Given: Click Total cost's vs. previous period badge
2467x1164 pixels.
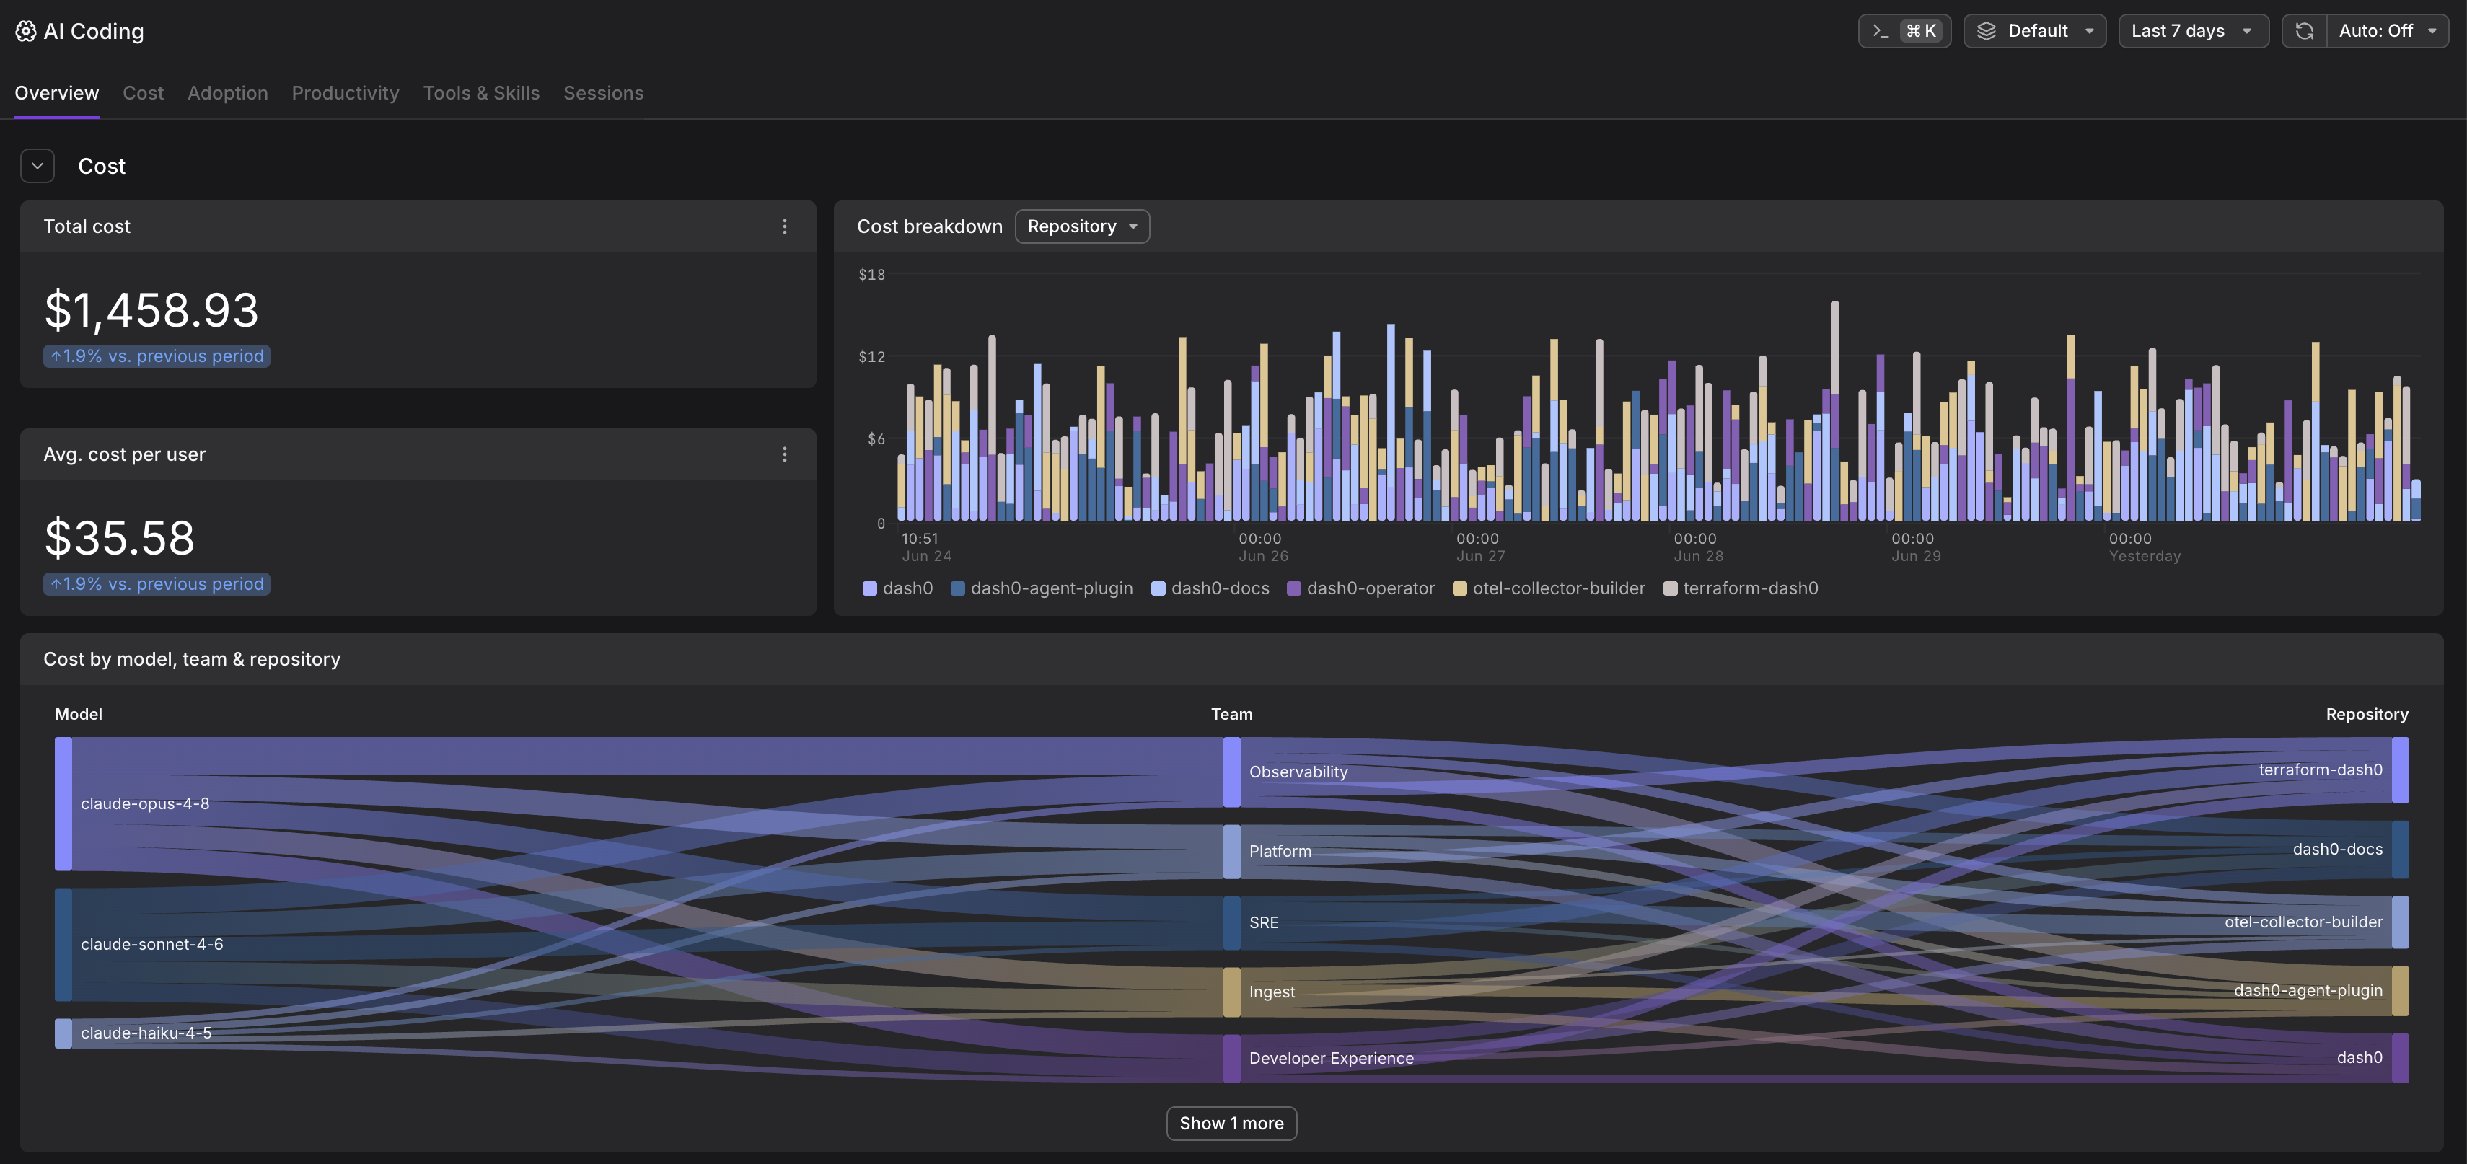Looking at the screenshot, I should (156, 356).
